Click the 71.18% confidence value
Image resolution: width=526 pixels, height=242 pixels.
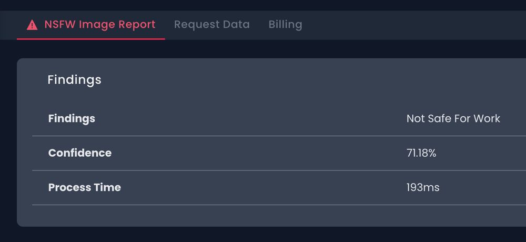[421, 153]
